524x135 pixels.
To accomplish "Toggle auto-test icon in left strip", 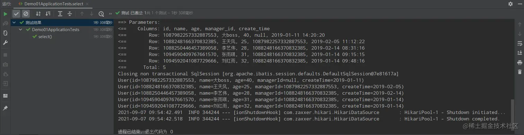I will (x=6, y=33).
